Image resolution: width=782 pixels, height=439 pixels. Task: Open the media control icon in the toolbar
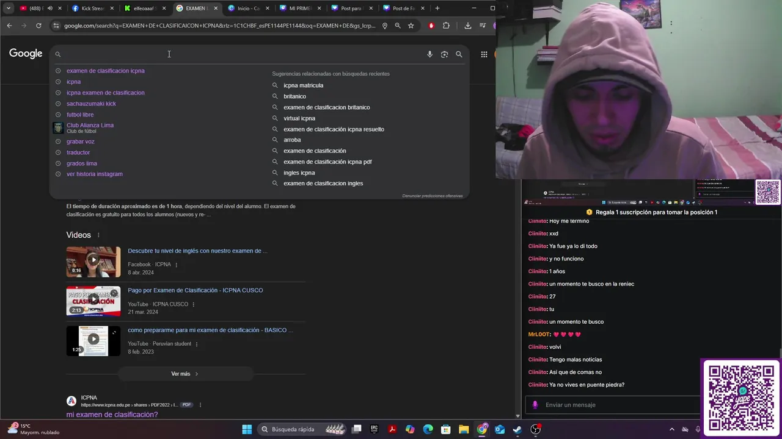tap(482, 26)
